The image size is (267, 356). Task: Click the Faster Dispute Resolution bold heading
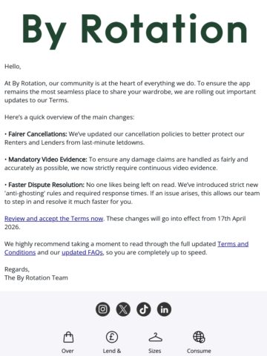[46, 185]
